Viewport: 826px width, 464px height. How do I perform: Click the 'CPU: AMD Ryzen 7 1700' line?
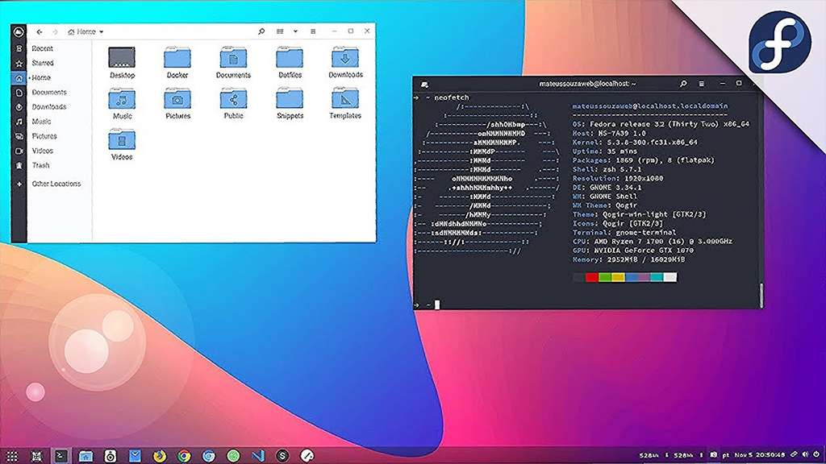point(652,242)
